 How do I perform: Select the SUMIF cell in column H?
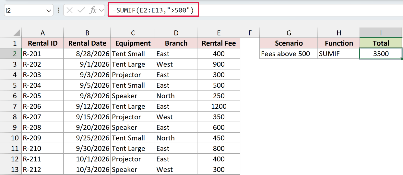click(339, 54)
